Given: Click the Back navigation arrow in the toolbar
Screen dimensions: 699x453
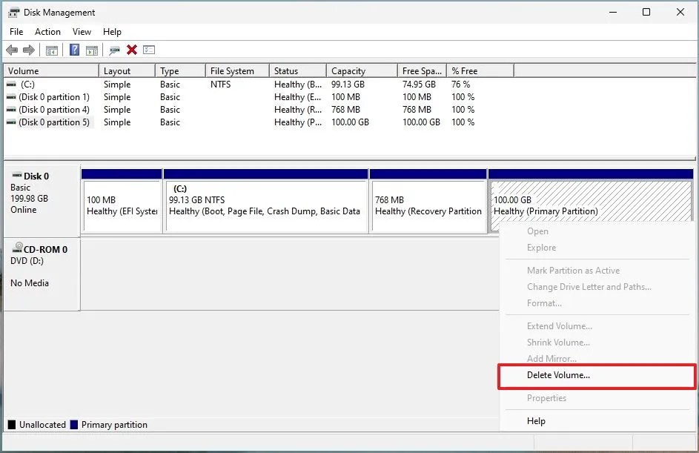Looking at the screenshot, I should point(12,50).
